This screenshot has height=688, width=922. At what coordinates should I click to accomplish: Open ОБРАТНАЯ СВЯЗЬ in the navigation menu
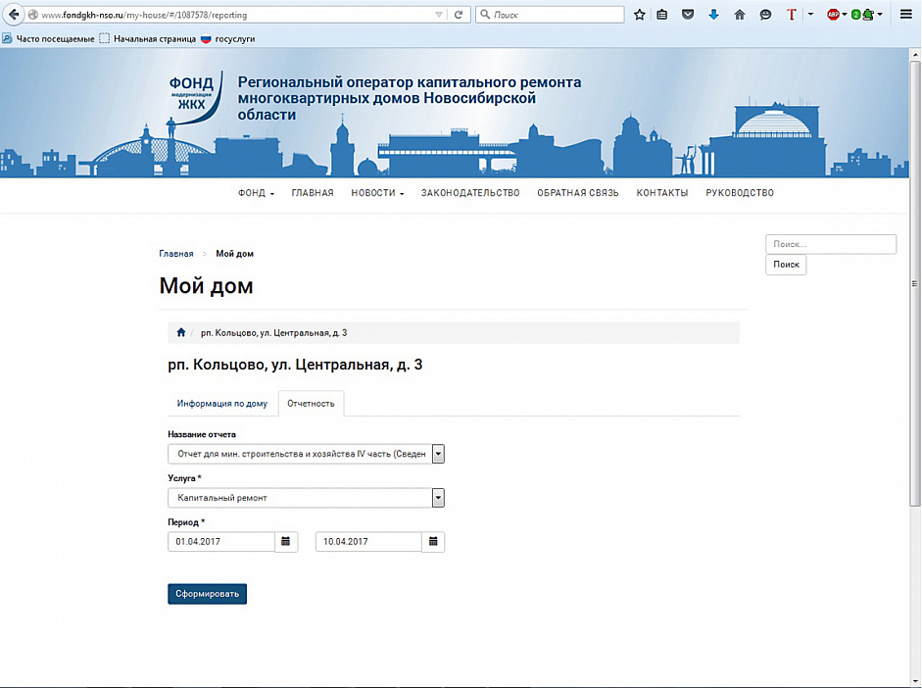pyautogui.click(x=578, y=193)
